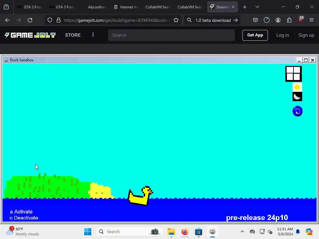Expand the hidden system tray icons chevron
319x239 pixels.
point(242,232)
